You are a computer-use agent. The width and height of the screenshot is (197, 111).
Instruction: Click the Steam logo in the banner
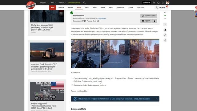[75, 99]
